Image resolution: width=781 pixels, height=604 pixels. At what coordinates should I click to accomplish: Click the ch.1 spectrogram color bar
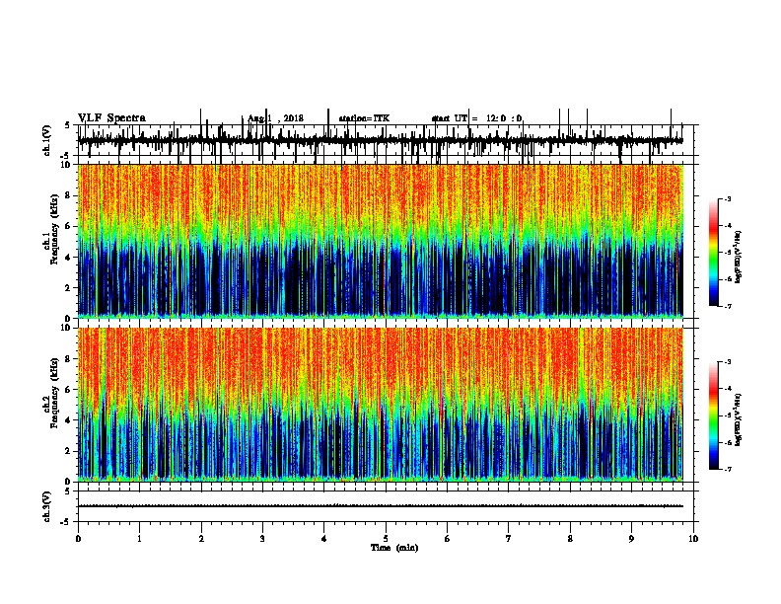pyautogui.click(x=714, y=253)
